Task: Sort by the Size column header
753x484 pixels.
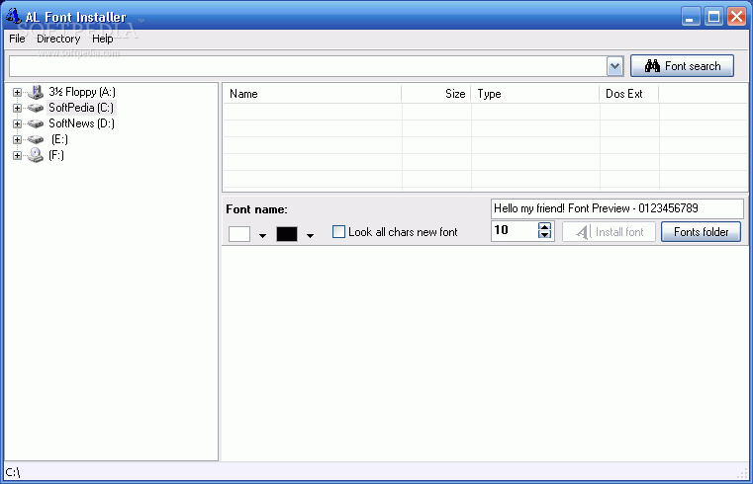Action: tap(436, 94)
